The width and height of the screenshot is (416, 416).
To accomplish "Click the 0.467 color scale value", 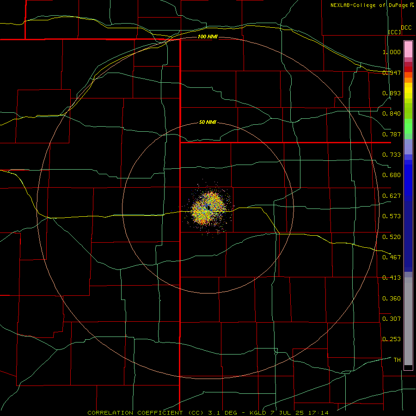I will (392, 257).
